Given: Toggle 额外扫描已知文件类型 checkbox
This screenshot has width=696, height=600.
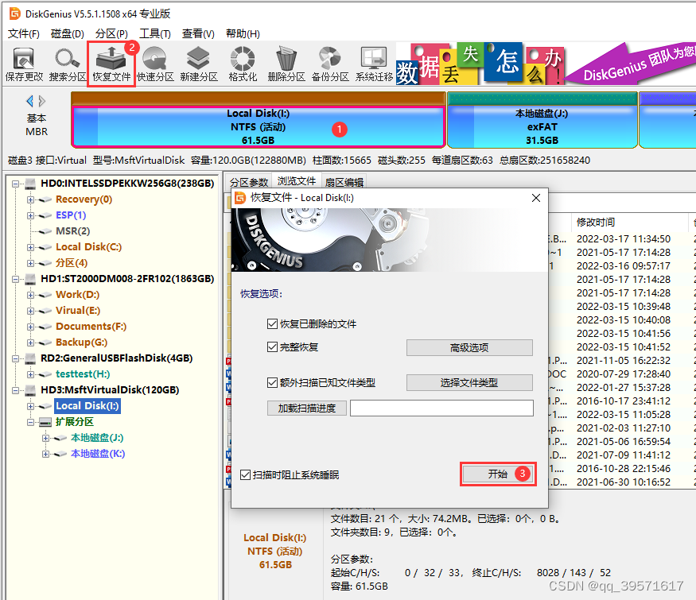Looking at the screenshot, I should point(272,382).
